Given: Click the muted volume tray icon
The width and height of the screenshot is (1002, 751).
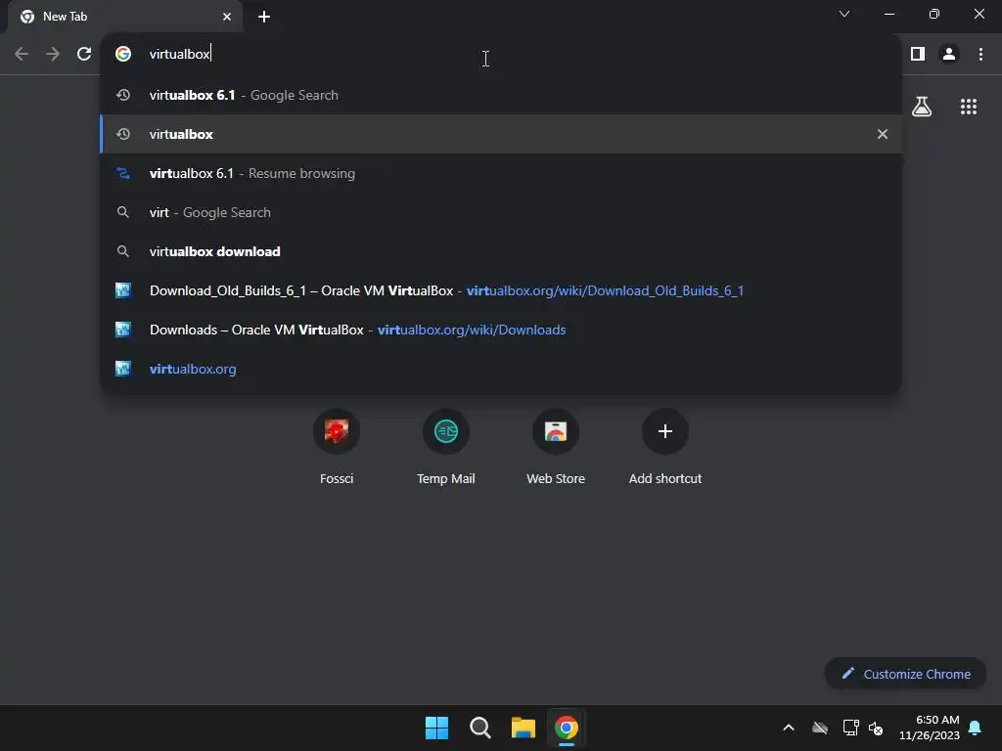Looking at the screenshot, I should 876,728.
